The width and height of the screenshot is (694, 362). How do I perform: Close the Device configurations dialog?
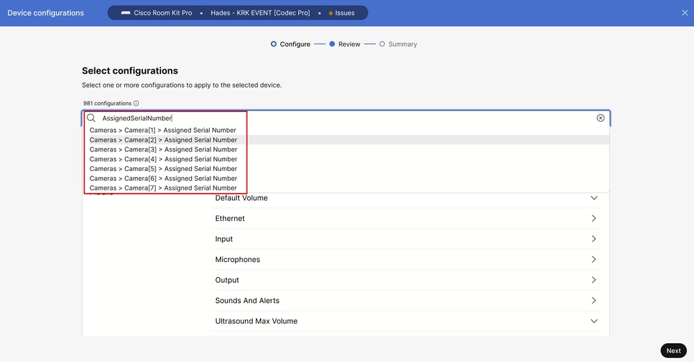click(685, 13)
